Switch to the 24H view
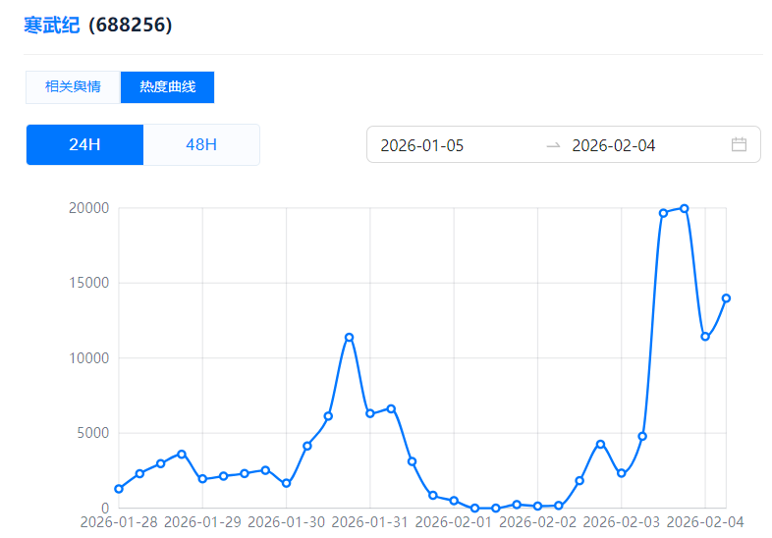 (x=84, y=145)
